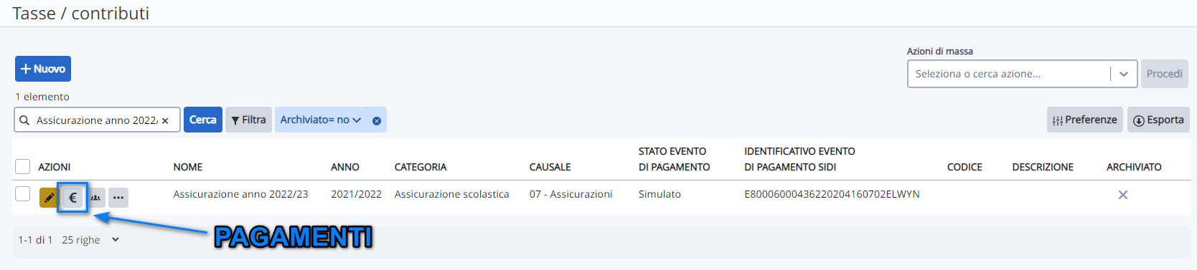Open the Archiviato= no filter dropdown
This screenshot has width=1197, height=270.
pos(321,120)
